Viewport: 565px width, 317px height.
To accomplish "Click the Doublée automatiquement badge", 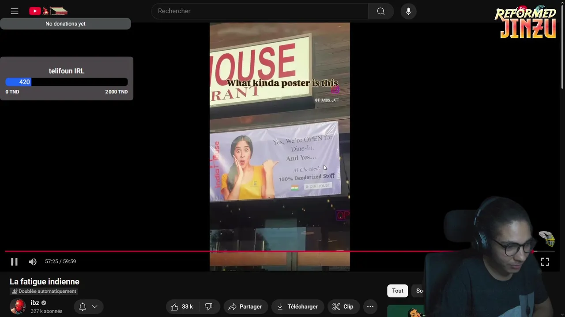I will [44, 291].
